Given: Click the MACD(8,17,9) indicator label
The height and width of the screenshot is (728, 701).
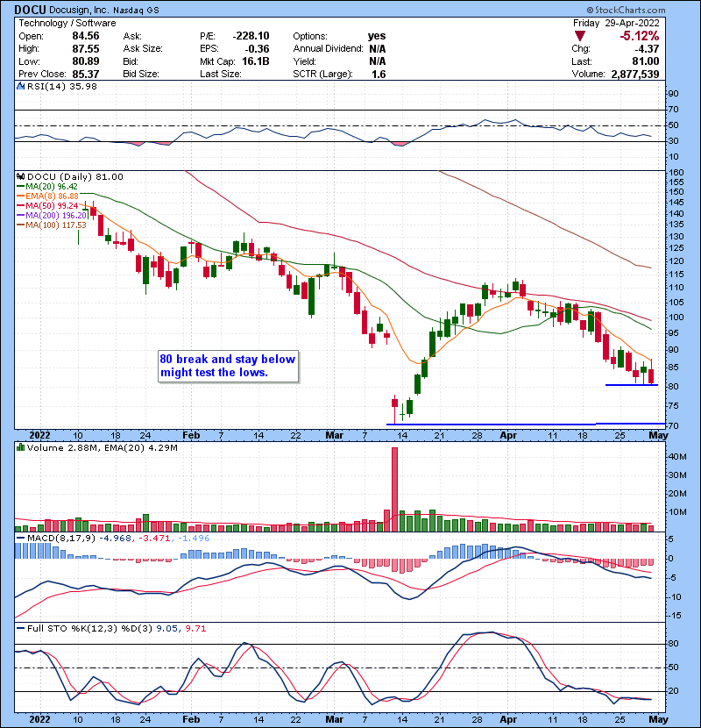Looking at the screenshot, I should 62,539.
